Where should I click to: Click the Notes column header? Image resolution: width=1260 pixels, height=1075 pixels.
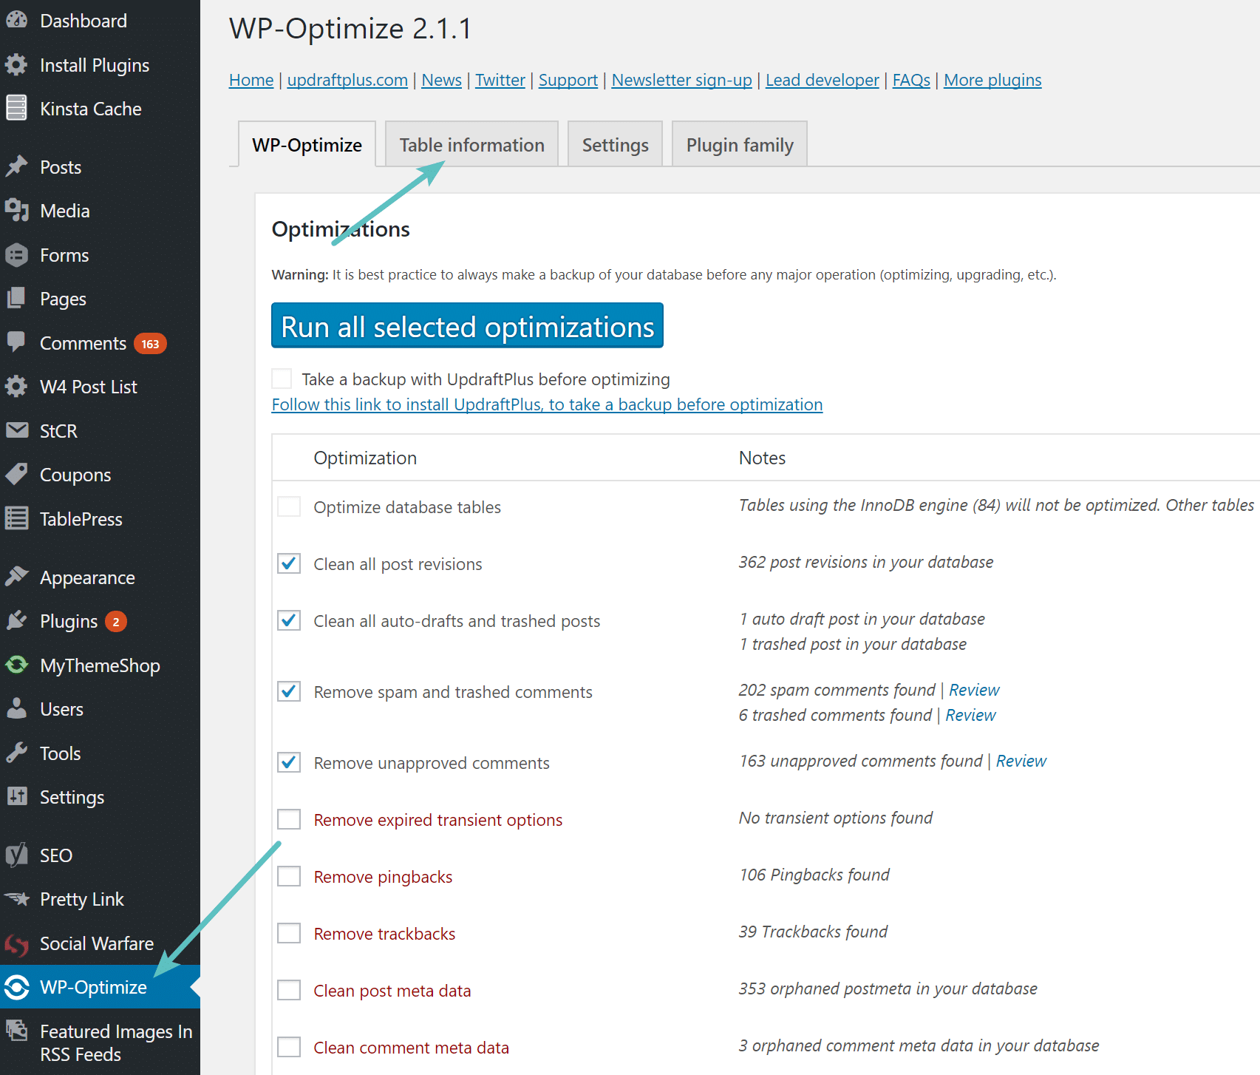coord(762,458)
